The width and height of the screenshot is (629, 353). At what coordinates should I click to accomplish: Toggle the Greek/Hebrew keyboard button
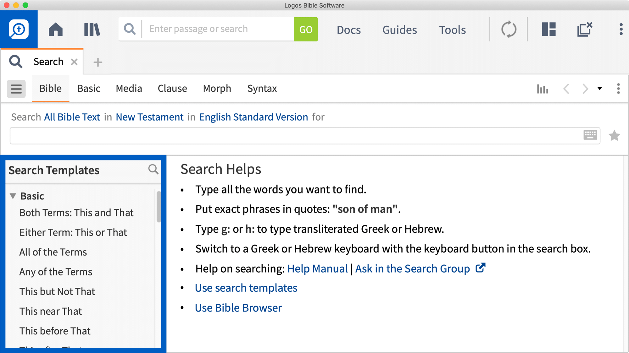[590, 135]
